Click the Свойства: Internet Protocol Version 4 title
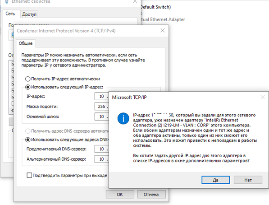 click(x=66, y=31)
